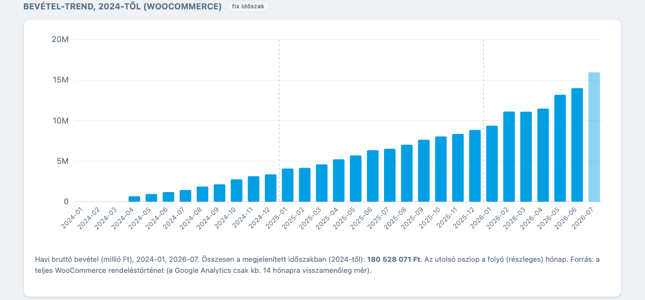
Task: Click the 2026-06 revenue bar
Action: click(577, 145)
